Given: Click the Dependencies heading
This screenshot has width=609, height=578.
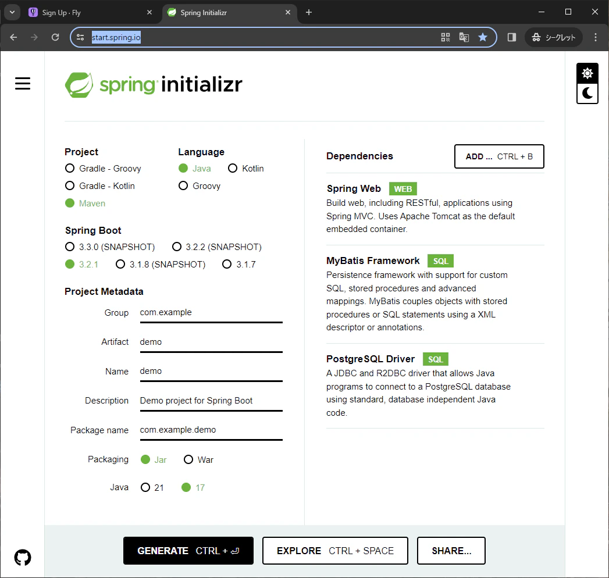Looking at the screenshot, I should click(359, 156).
